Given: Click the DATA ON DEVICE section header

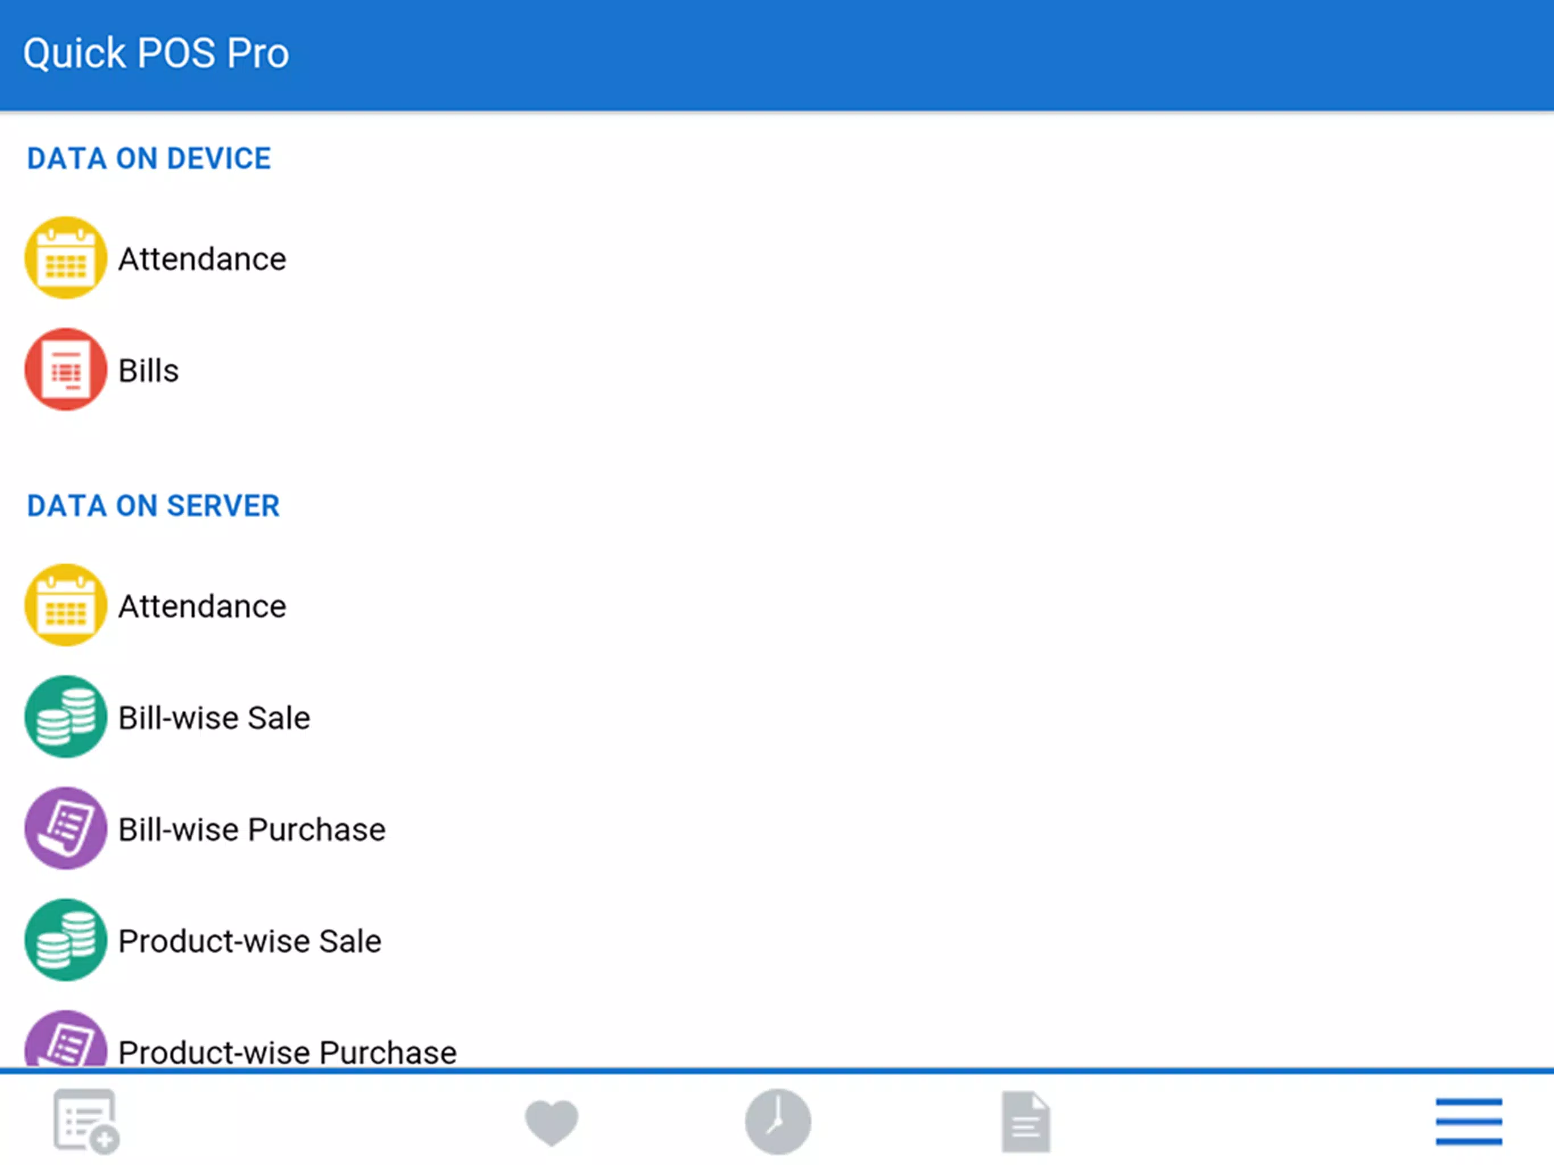Looking at the screenshot, I should [149, 159].
